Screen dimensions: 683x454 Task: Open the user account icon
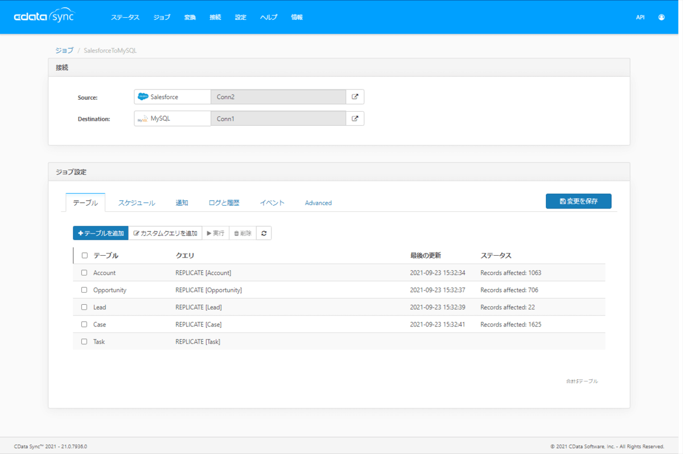coord(661,17)
